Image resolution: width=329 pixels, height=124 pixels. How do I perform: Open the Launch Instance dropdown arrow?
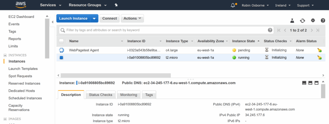point(94,18)
